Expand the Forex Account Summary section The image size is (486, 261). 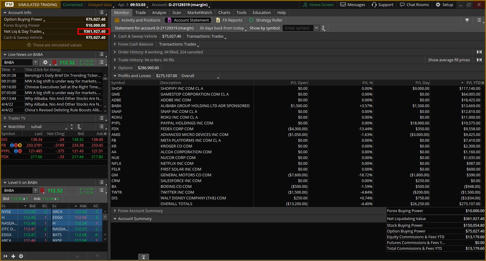(115, 211)
